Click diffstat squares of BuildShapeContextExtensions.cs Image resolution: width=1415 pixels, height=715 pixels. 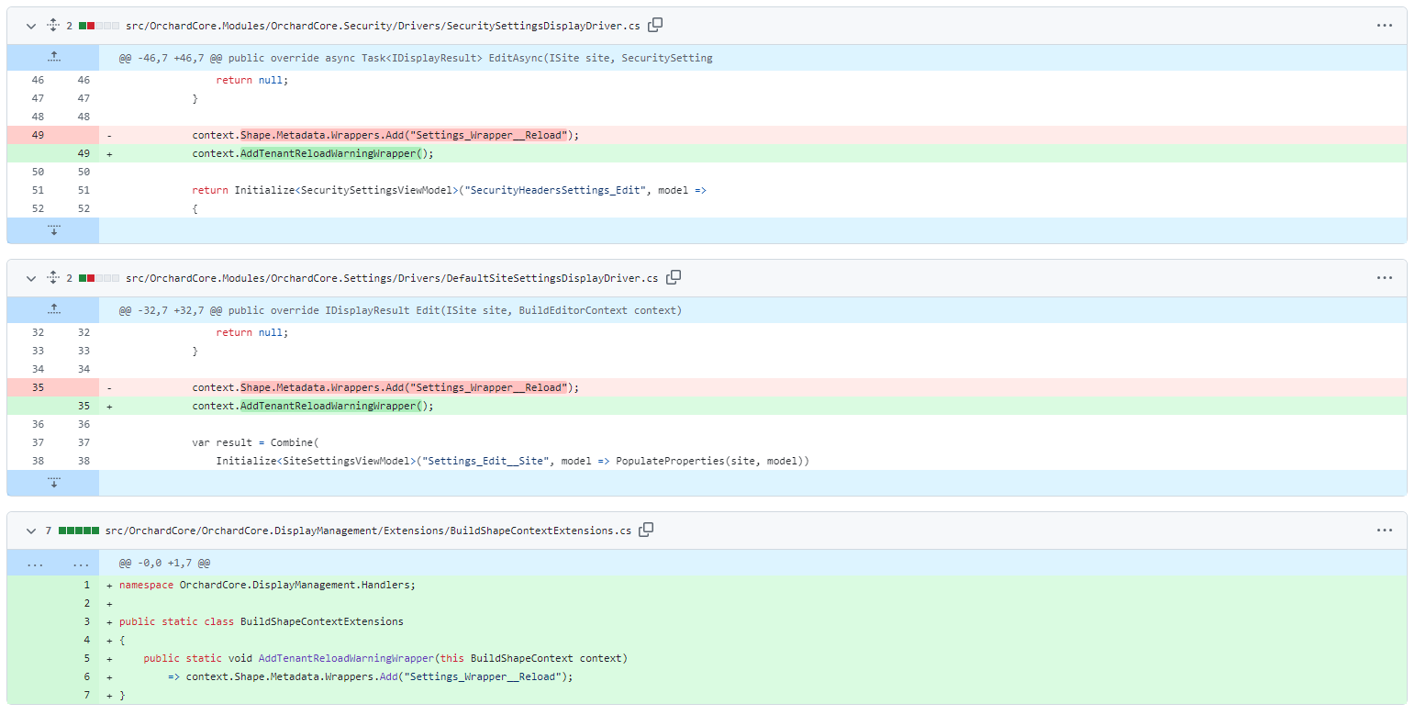pos(79,531)
